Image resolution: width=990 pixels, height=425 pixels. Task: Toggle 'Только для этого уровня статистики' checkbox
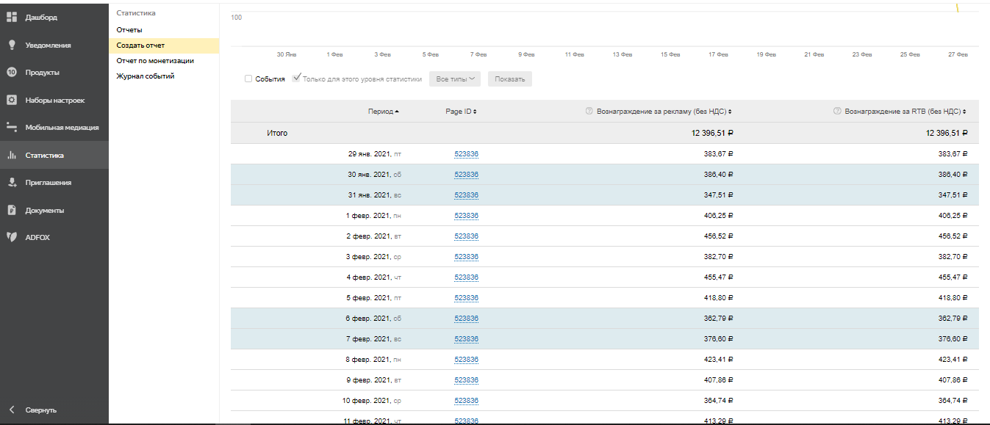pos(297,79)
